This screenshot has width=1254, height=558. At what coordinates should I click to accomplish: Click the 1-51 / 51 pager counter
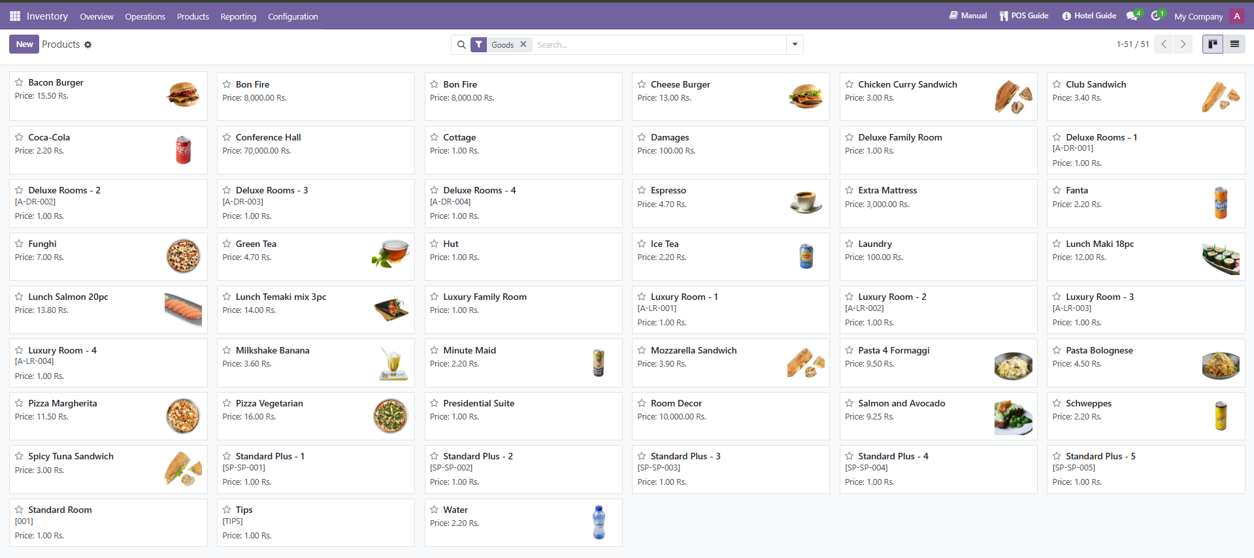coord(1132,44)
